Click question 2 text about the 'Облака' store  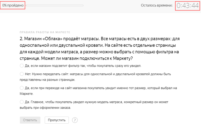(x=100, y=48)
